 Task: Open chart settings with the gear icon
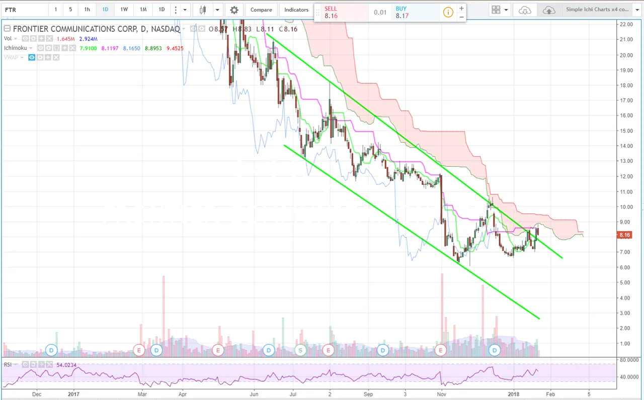tap(234, 10)
